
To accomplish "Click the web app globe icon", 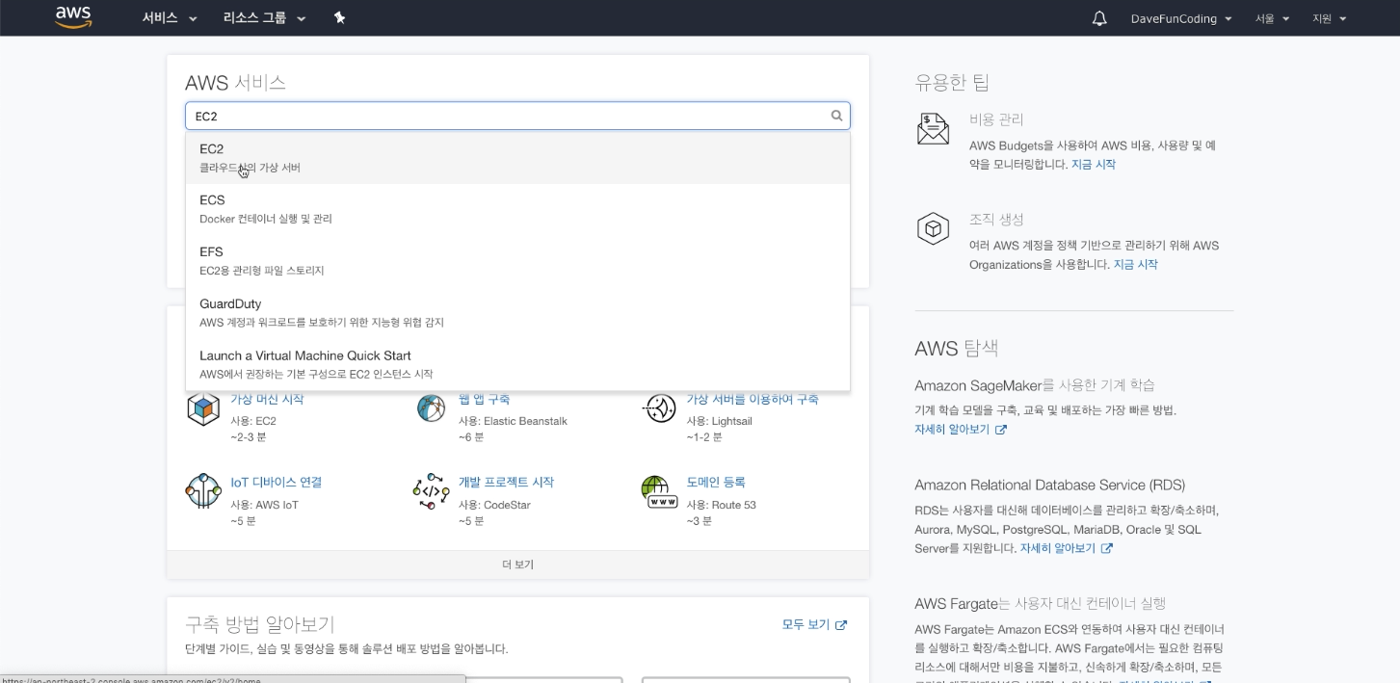I will coord(431,408).
